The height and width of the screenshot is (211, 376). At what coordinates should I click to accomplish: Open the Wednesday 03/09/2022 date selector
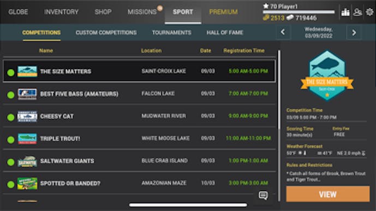(319, 33)
